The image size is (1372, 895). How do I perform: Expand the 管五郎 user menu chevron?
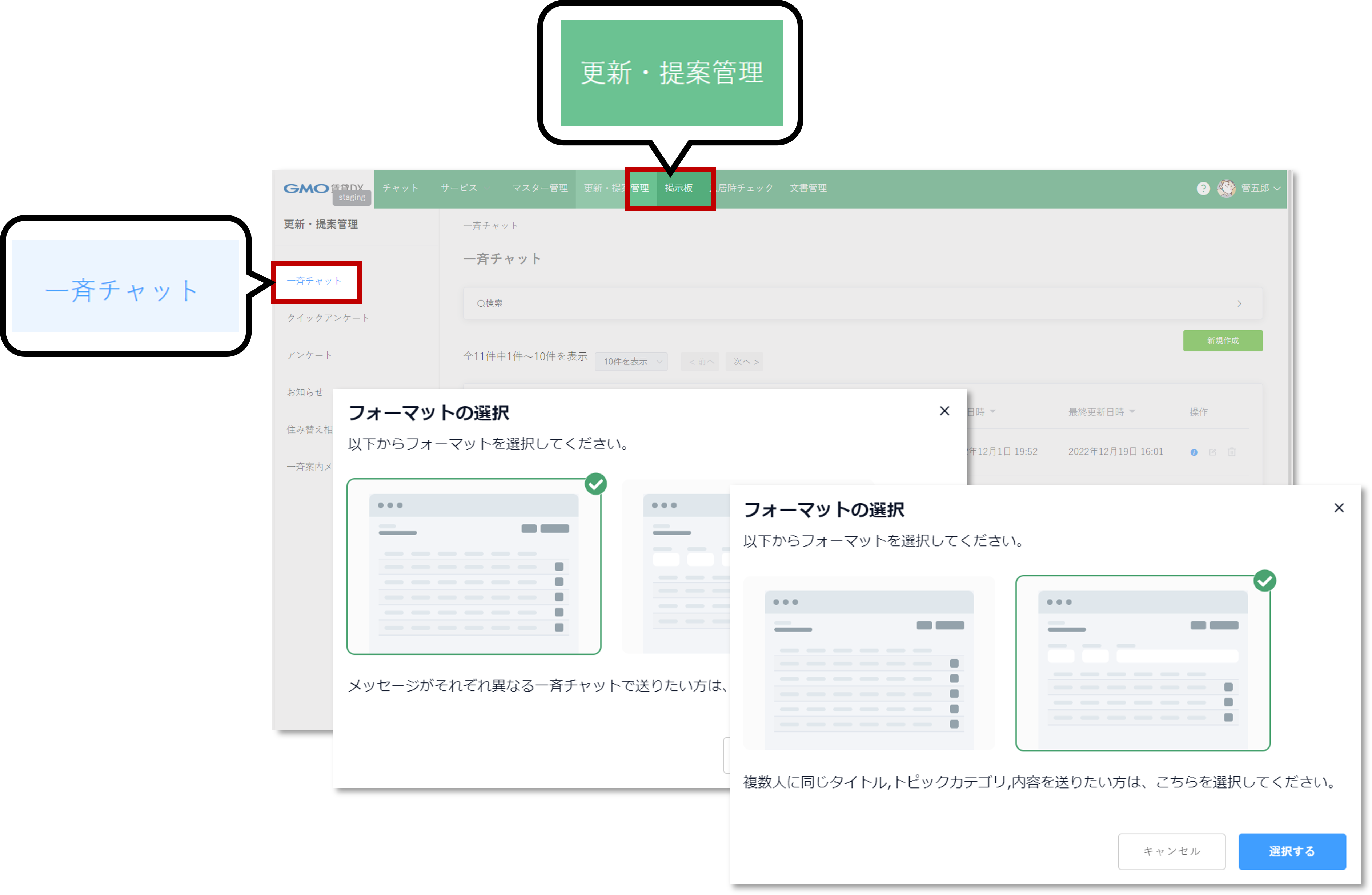1277,189
